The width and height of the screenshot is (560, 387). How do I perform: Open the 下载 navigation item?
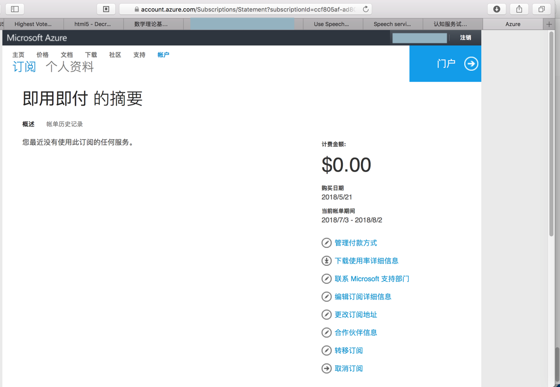pos(91,55)
